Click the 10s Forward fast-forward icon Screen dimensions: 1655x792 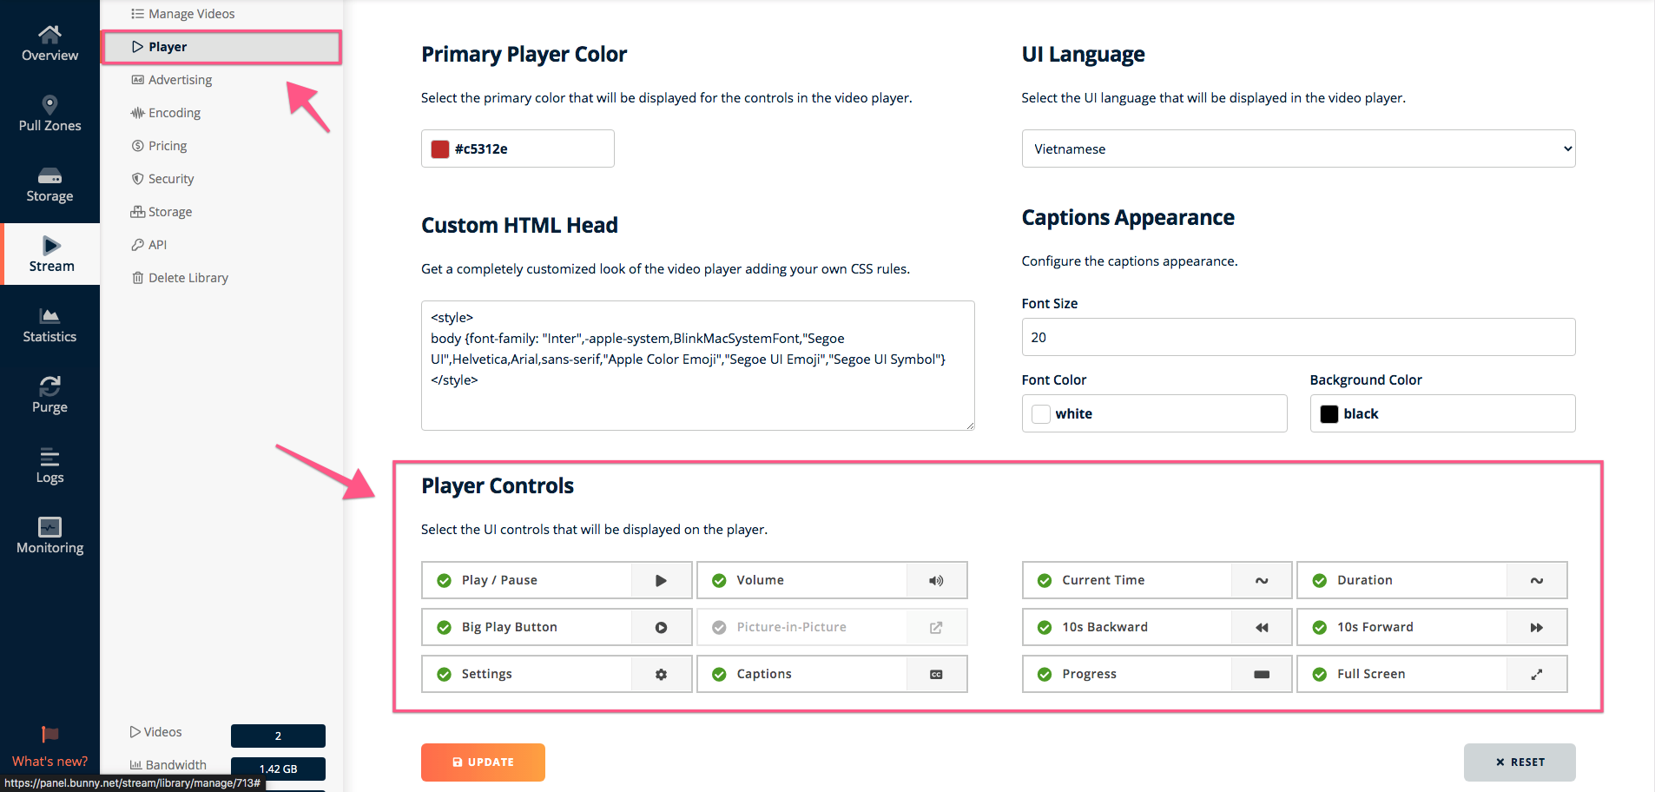1536,627
